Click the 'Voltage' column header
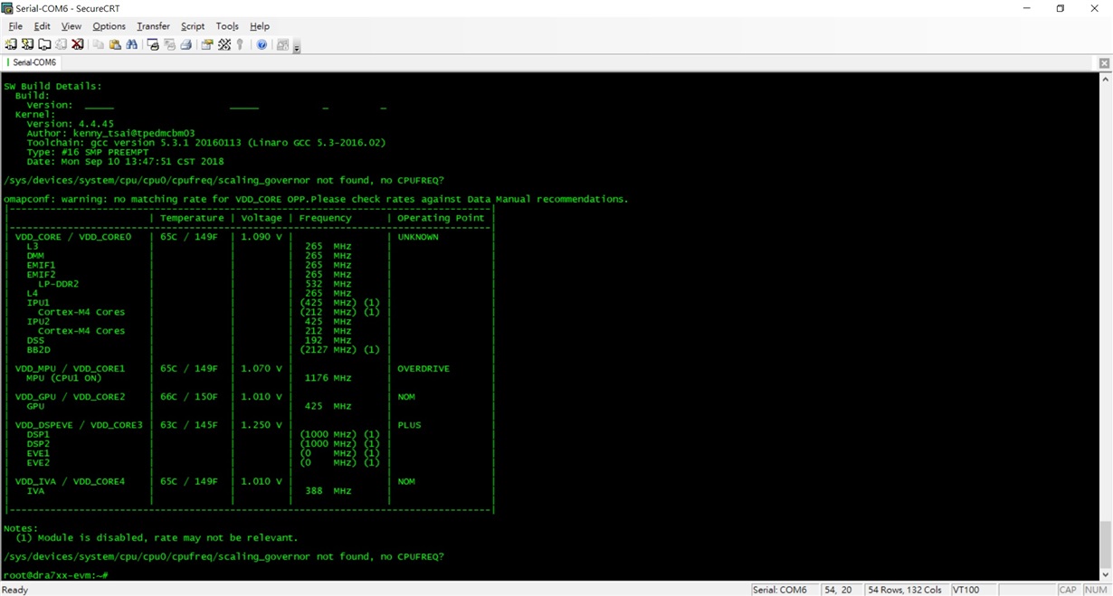The width and height of the screenshot is (1113, 596). coord(262,218)
